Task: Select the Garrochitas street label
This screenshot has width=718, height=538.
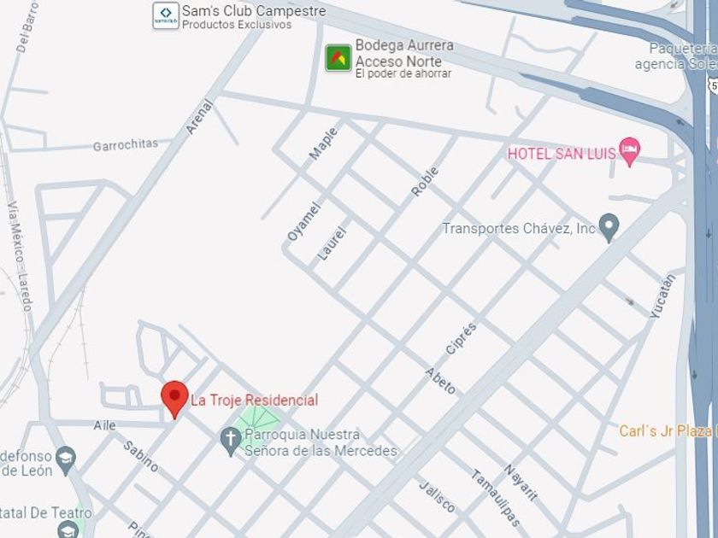Action: (x=126, y=145)
